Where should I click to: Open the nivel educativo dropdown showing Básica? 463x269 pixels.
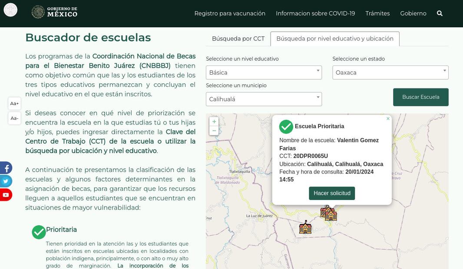coord(264,72)
